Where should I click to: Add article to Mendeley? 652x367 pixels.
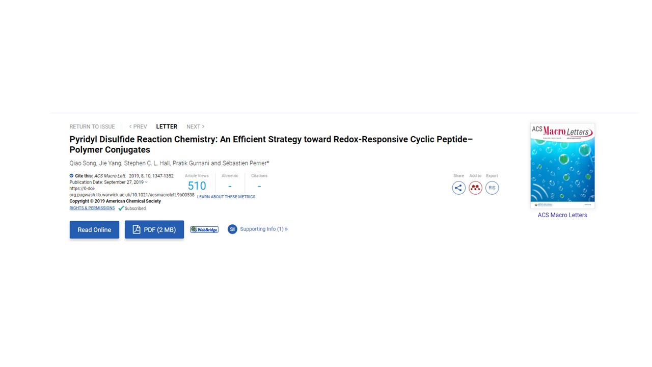tap(475, 188)
